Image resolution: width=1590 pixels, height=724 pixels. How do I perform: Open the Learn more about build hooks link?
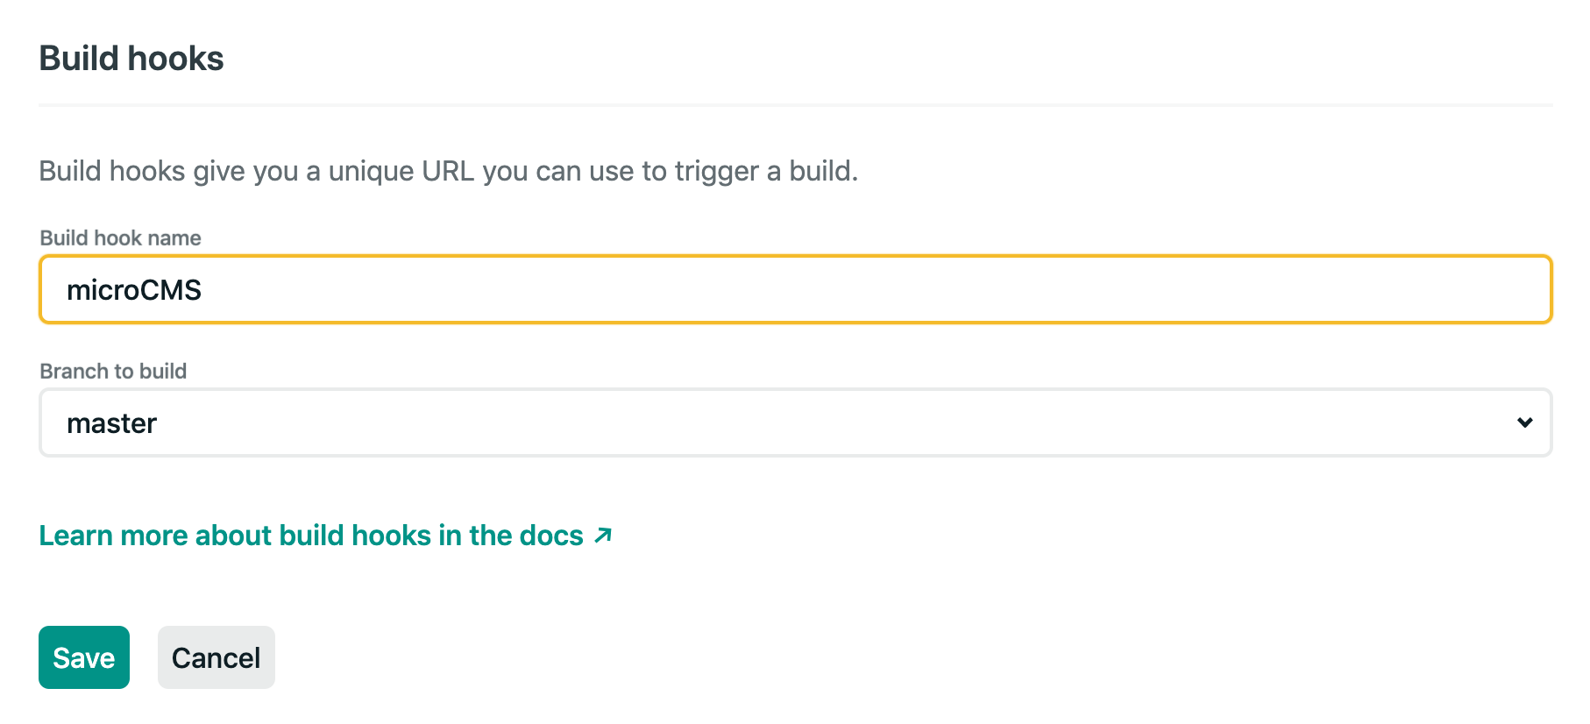coord(311,535)
